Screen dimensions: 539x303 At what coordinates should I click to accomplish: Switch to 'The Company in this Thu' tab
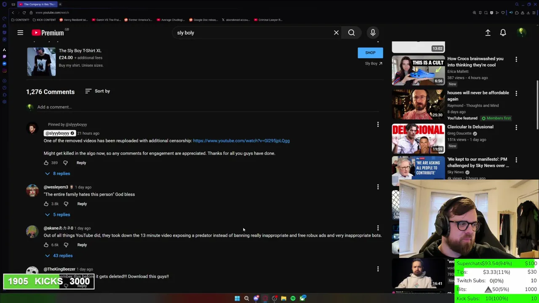(x=37, y=4)
